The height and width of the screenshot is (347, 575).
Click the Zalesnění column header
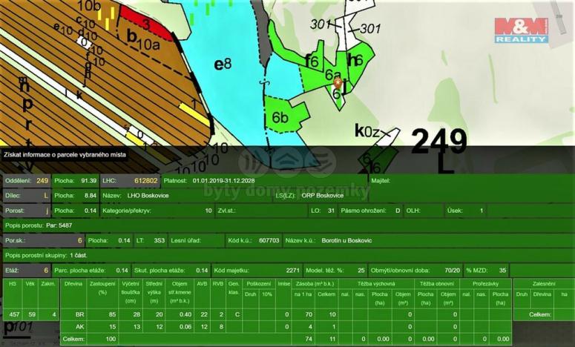pyautogui.click(x=542, y=283)
